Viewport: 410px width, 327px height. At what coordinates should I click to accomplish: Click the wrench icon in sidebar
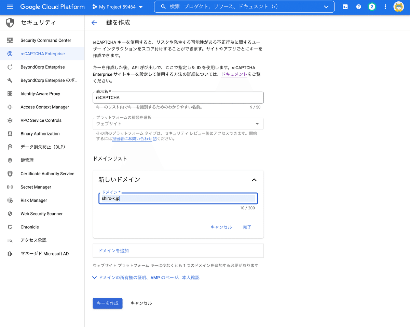point(10,80)
